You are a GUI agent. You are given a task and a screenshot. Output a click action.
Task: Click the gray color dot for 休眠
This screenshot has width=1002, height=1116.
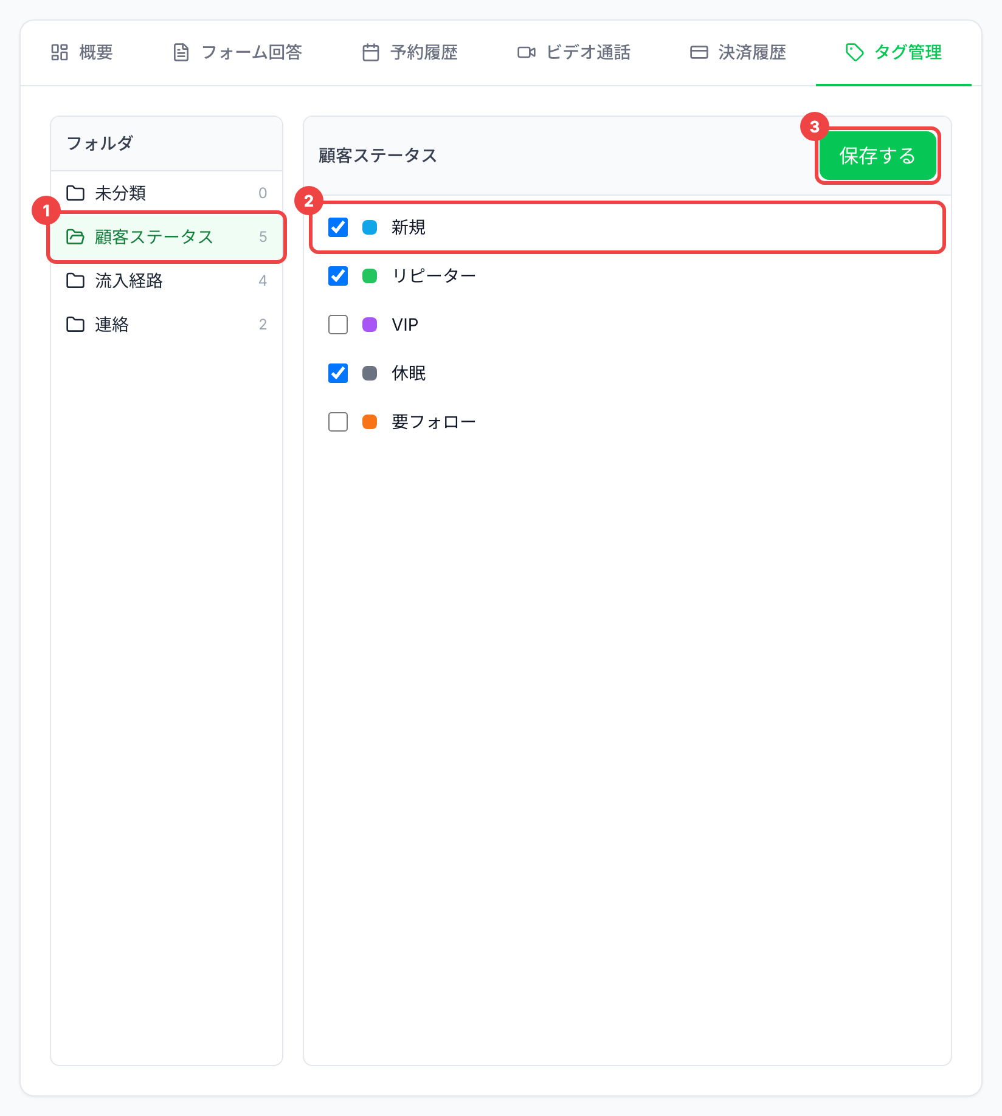(370, 373)
